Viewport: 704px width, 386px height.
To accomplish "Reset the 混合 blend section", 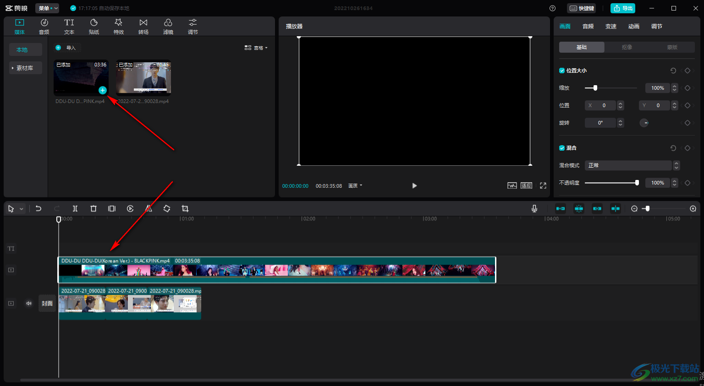I will point(673,148).
